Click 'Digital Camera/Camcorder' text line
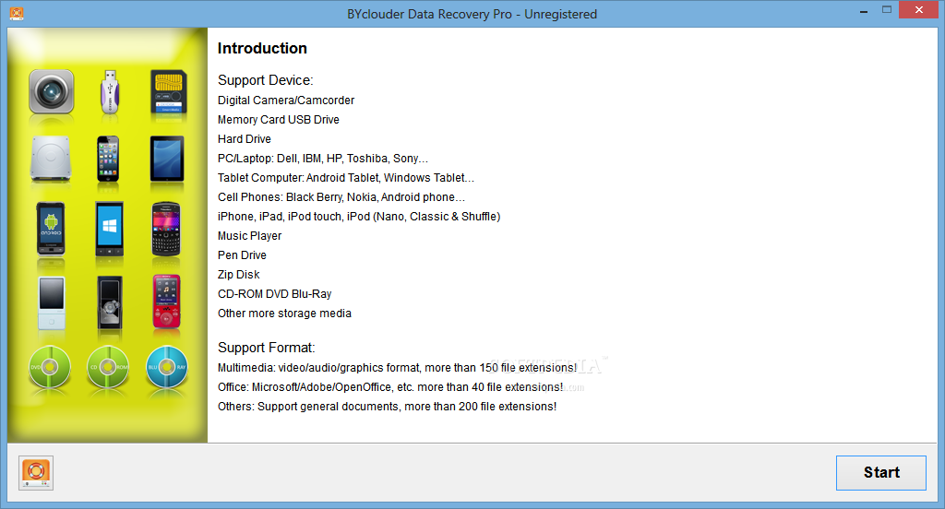 pos(286,101)
